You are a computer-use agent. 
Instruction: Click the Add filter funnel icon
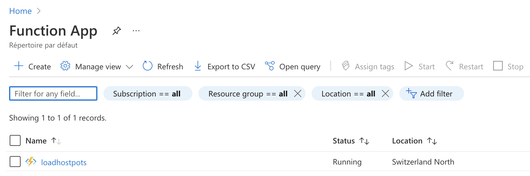(x=411, y=93)
